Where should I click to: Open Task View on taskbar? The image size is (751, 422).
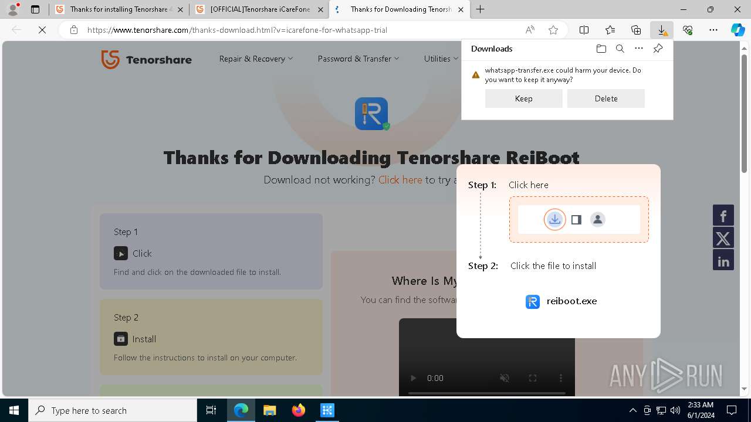(x=211, y=410)
